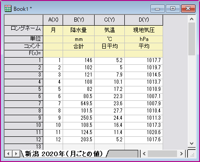Select row header 13
The width and height of the screenshot is (200, 162).
pos(24,147)
